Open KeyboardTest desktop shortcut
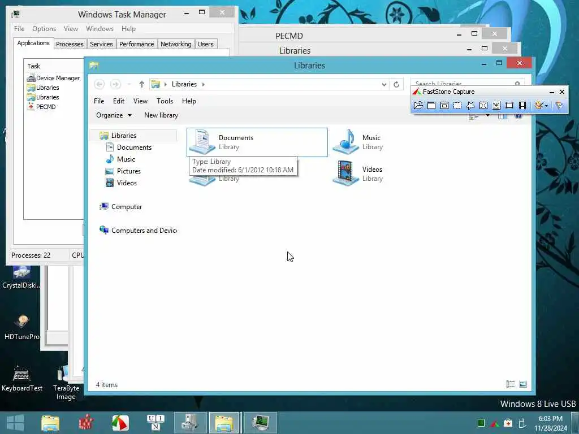 (22, 379)
